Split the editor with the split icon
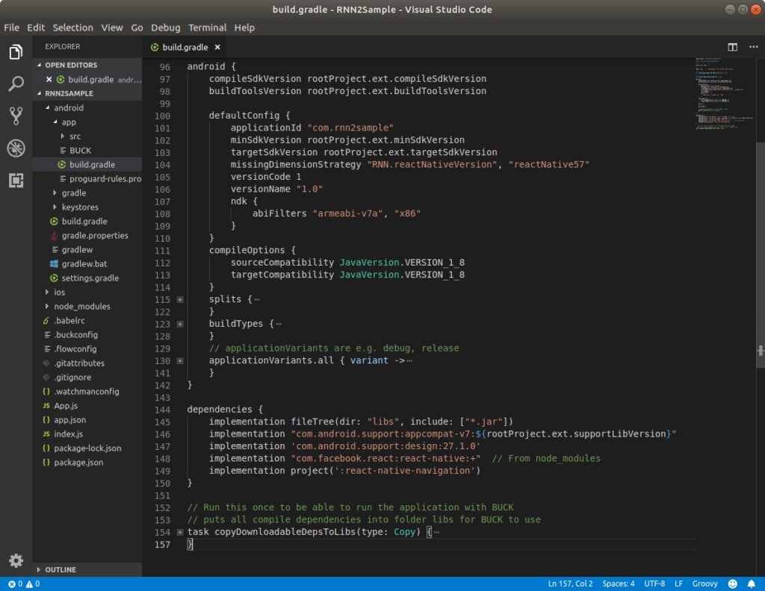This screenshot has height=591, width=765. [x=732, y=46]
